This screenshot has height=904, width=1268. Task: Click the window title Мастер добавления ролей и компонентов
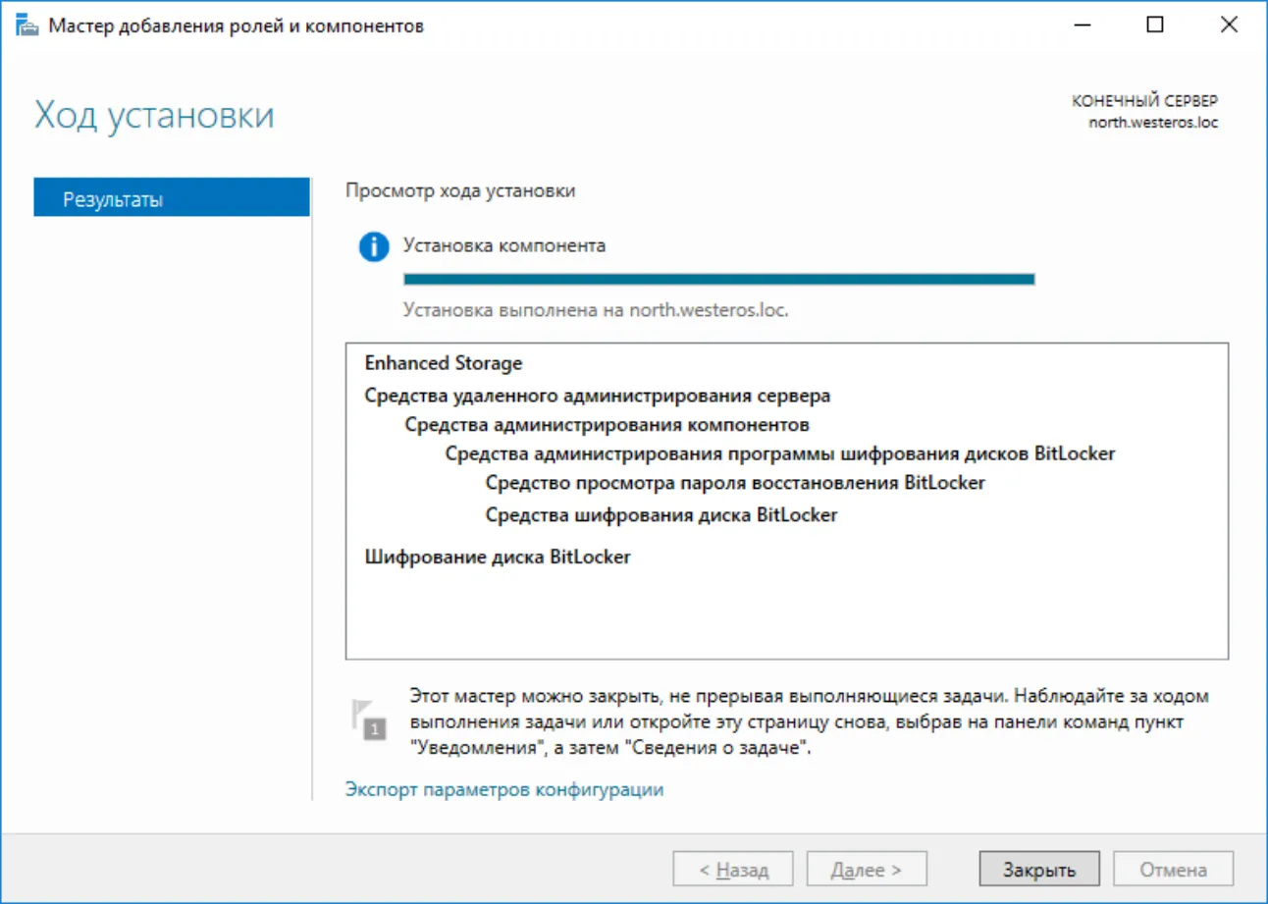[237, 27]
